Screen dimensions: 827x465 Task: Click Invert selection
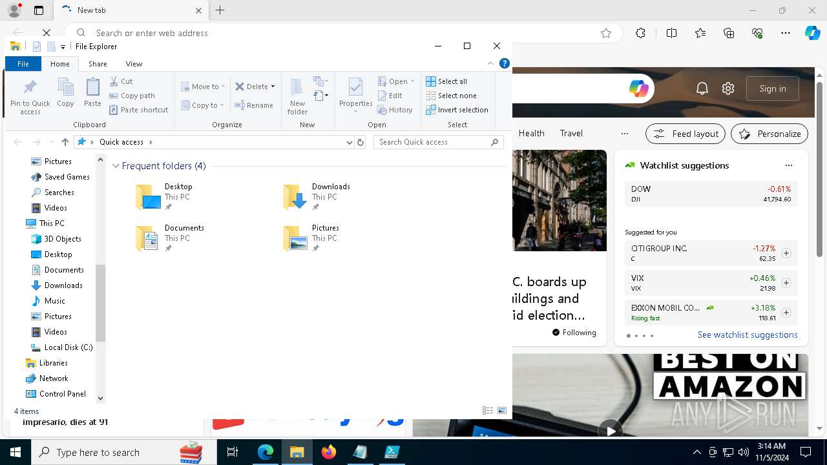[457, 110]
